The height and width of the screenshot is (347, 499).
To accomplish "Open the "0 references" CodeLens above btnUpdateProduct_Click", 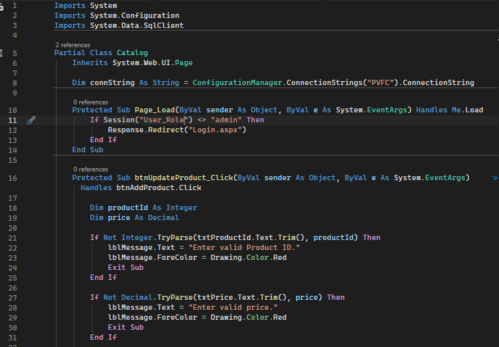I will 90,170.
